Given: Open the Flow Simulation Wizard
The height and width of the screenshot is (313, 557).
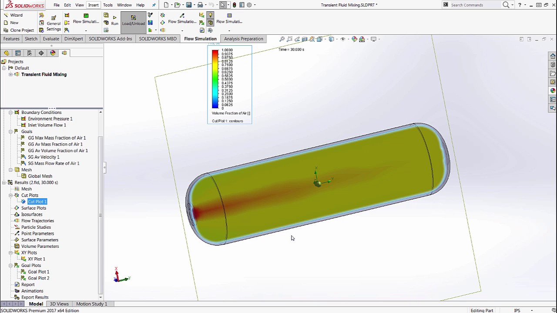Looking at the screenshot, I should click(13, 15).
